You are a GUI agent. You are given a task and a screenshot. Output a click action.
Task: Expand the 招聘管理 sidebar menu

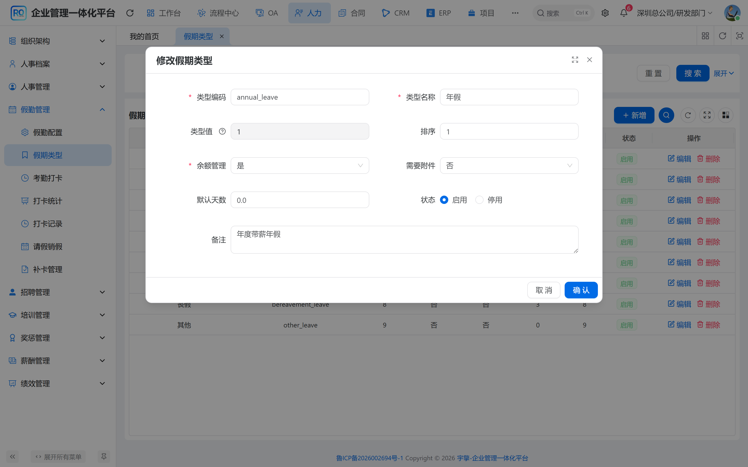pos(58,292)
